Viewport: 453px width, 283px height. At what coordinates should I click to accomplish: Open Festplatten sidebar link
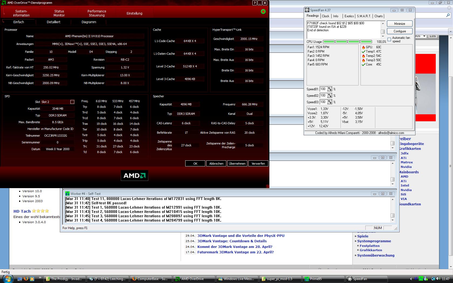(x=369, y=246)
